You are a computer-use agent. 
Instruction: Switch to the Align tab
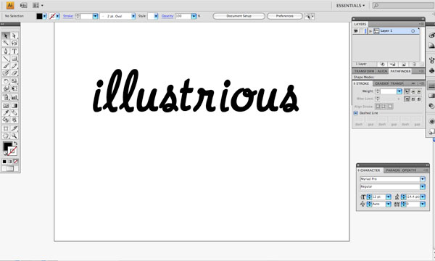pyautogui.click(x=382, y=71)
